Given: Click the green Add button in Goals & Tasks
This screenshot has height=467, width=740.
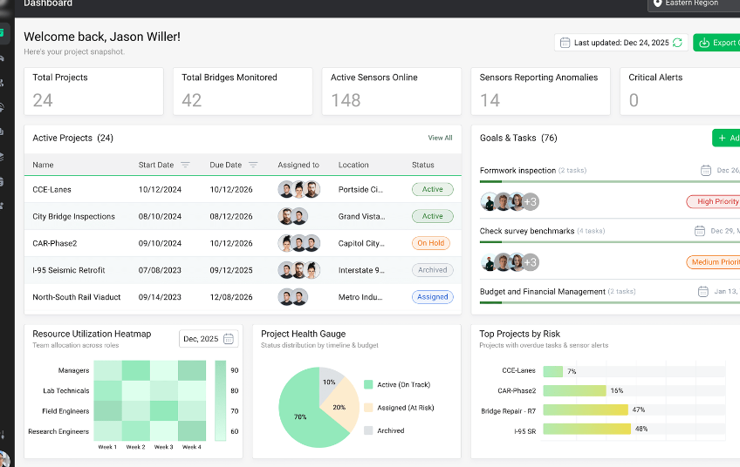Looking at the screenshot, I should pos(726,138).
